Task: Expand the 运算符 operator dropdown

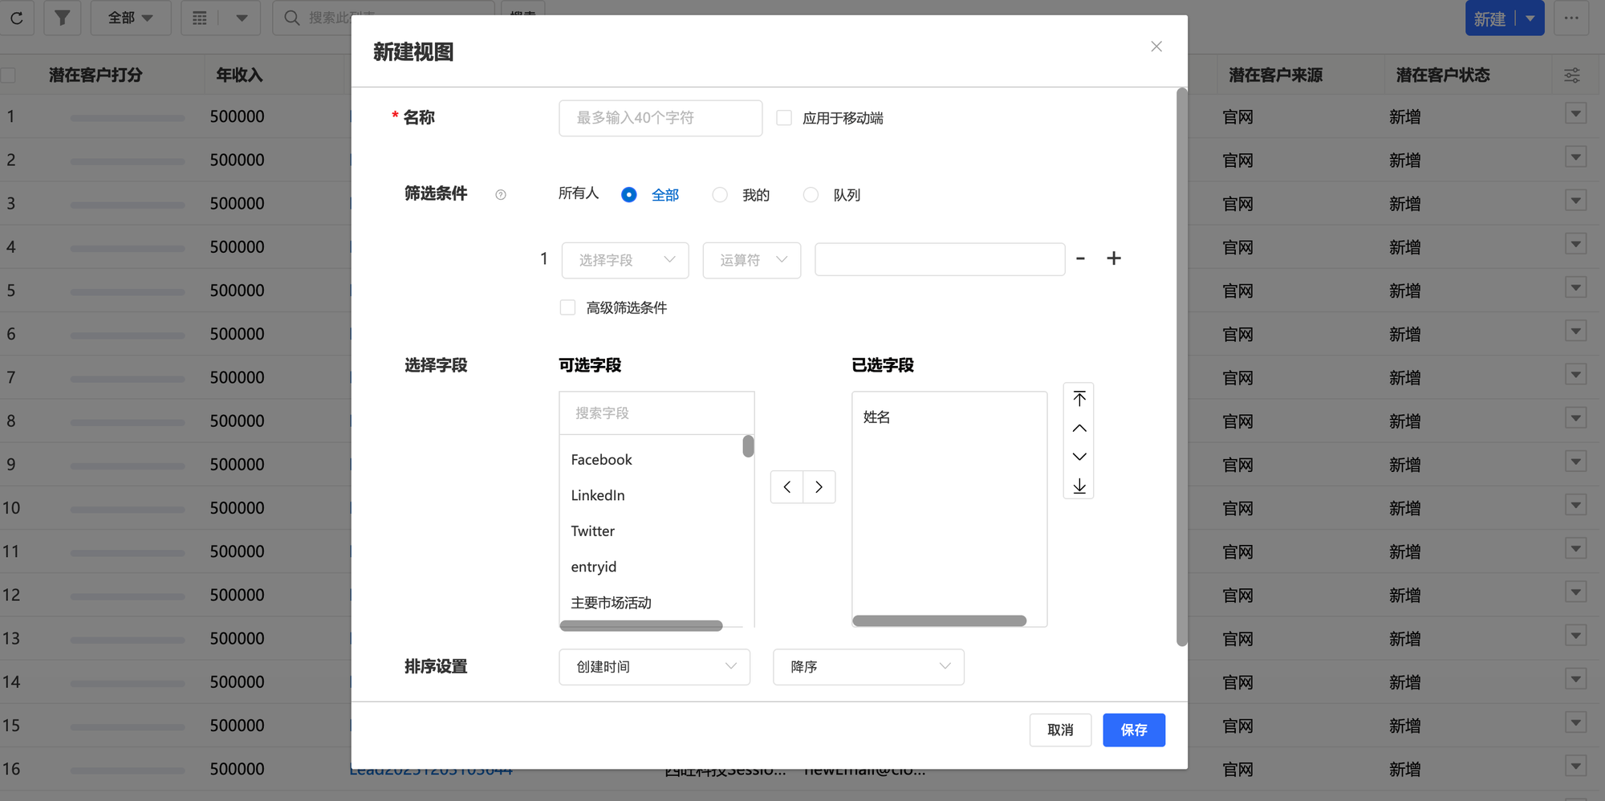Action: [752, 260]
